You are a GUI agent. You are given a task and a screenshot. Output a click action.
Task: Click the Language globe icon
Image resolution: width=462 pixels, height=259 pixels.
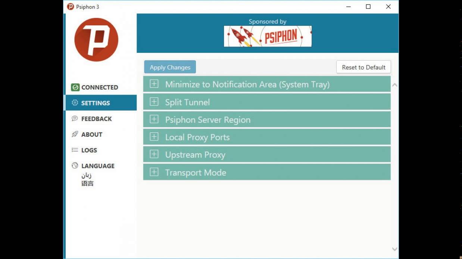(75, 166)
